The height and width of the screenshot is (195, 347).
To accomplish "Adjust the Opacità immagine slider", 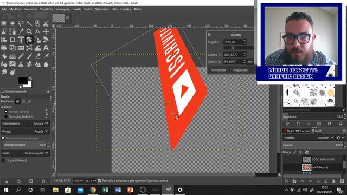I will [x=25, y=145].
